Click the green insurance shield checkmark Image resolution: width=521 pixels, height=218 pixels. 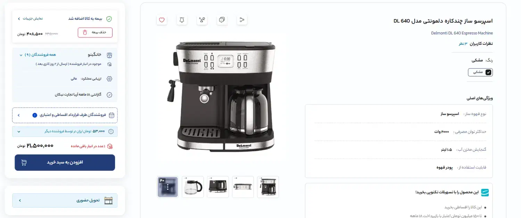(109, 19)
